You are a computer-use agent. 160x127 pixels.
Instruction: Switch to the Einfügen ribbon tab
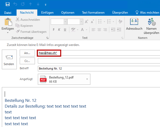tap(47, 13)
